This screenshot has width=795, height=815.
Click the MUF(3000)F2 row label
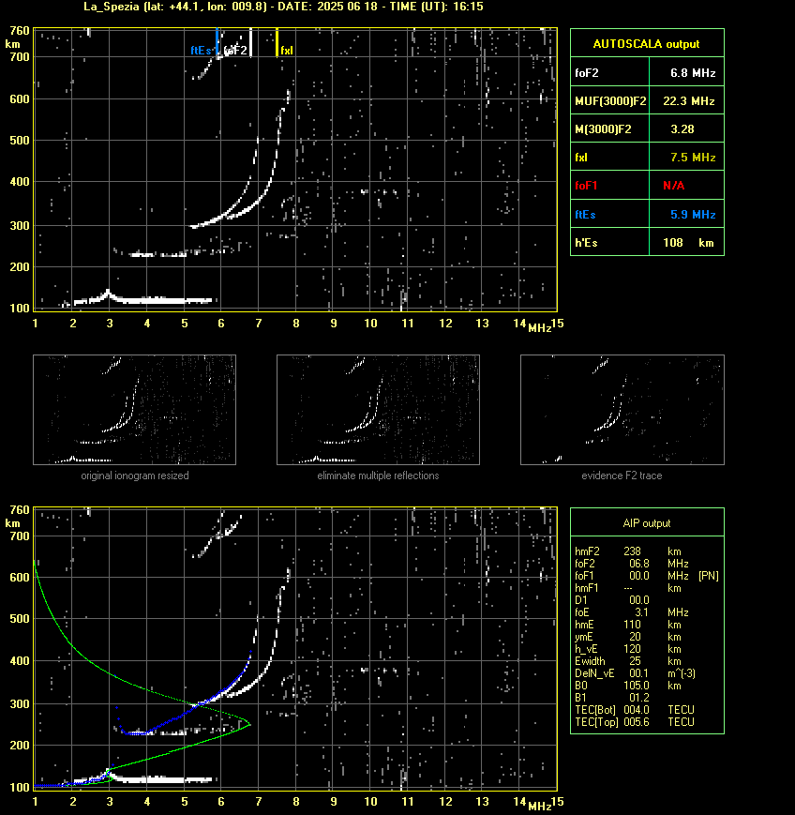pos(610,101)
